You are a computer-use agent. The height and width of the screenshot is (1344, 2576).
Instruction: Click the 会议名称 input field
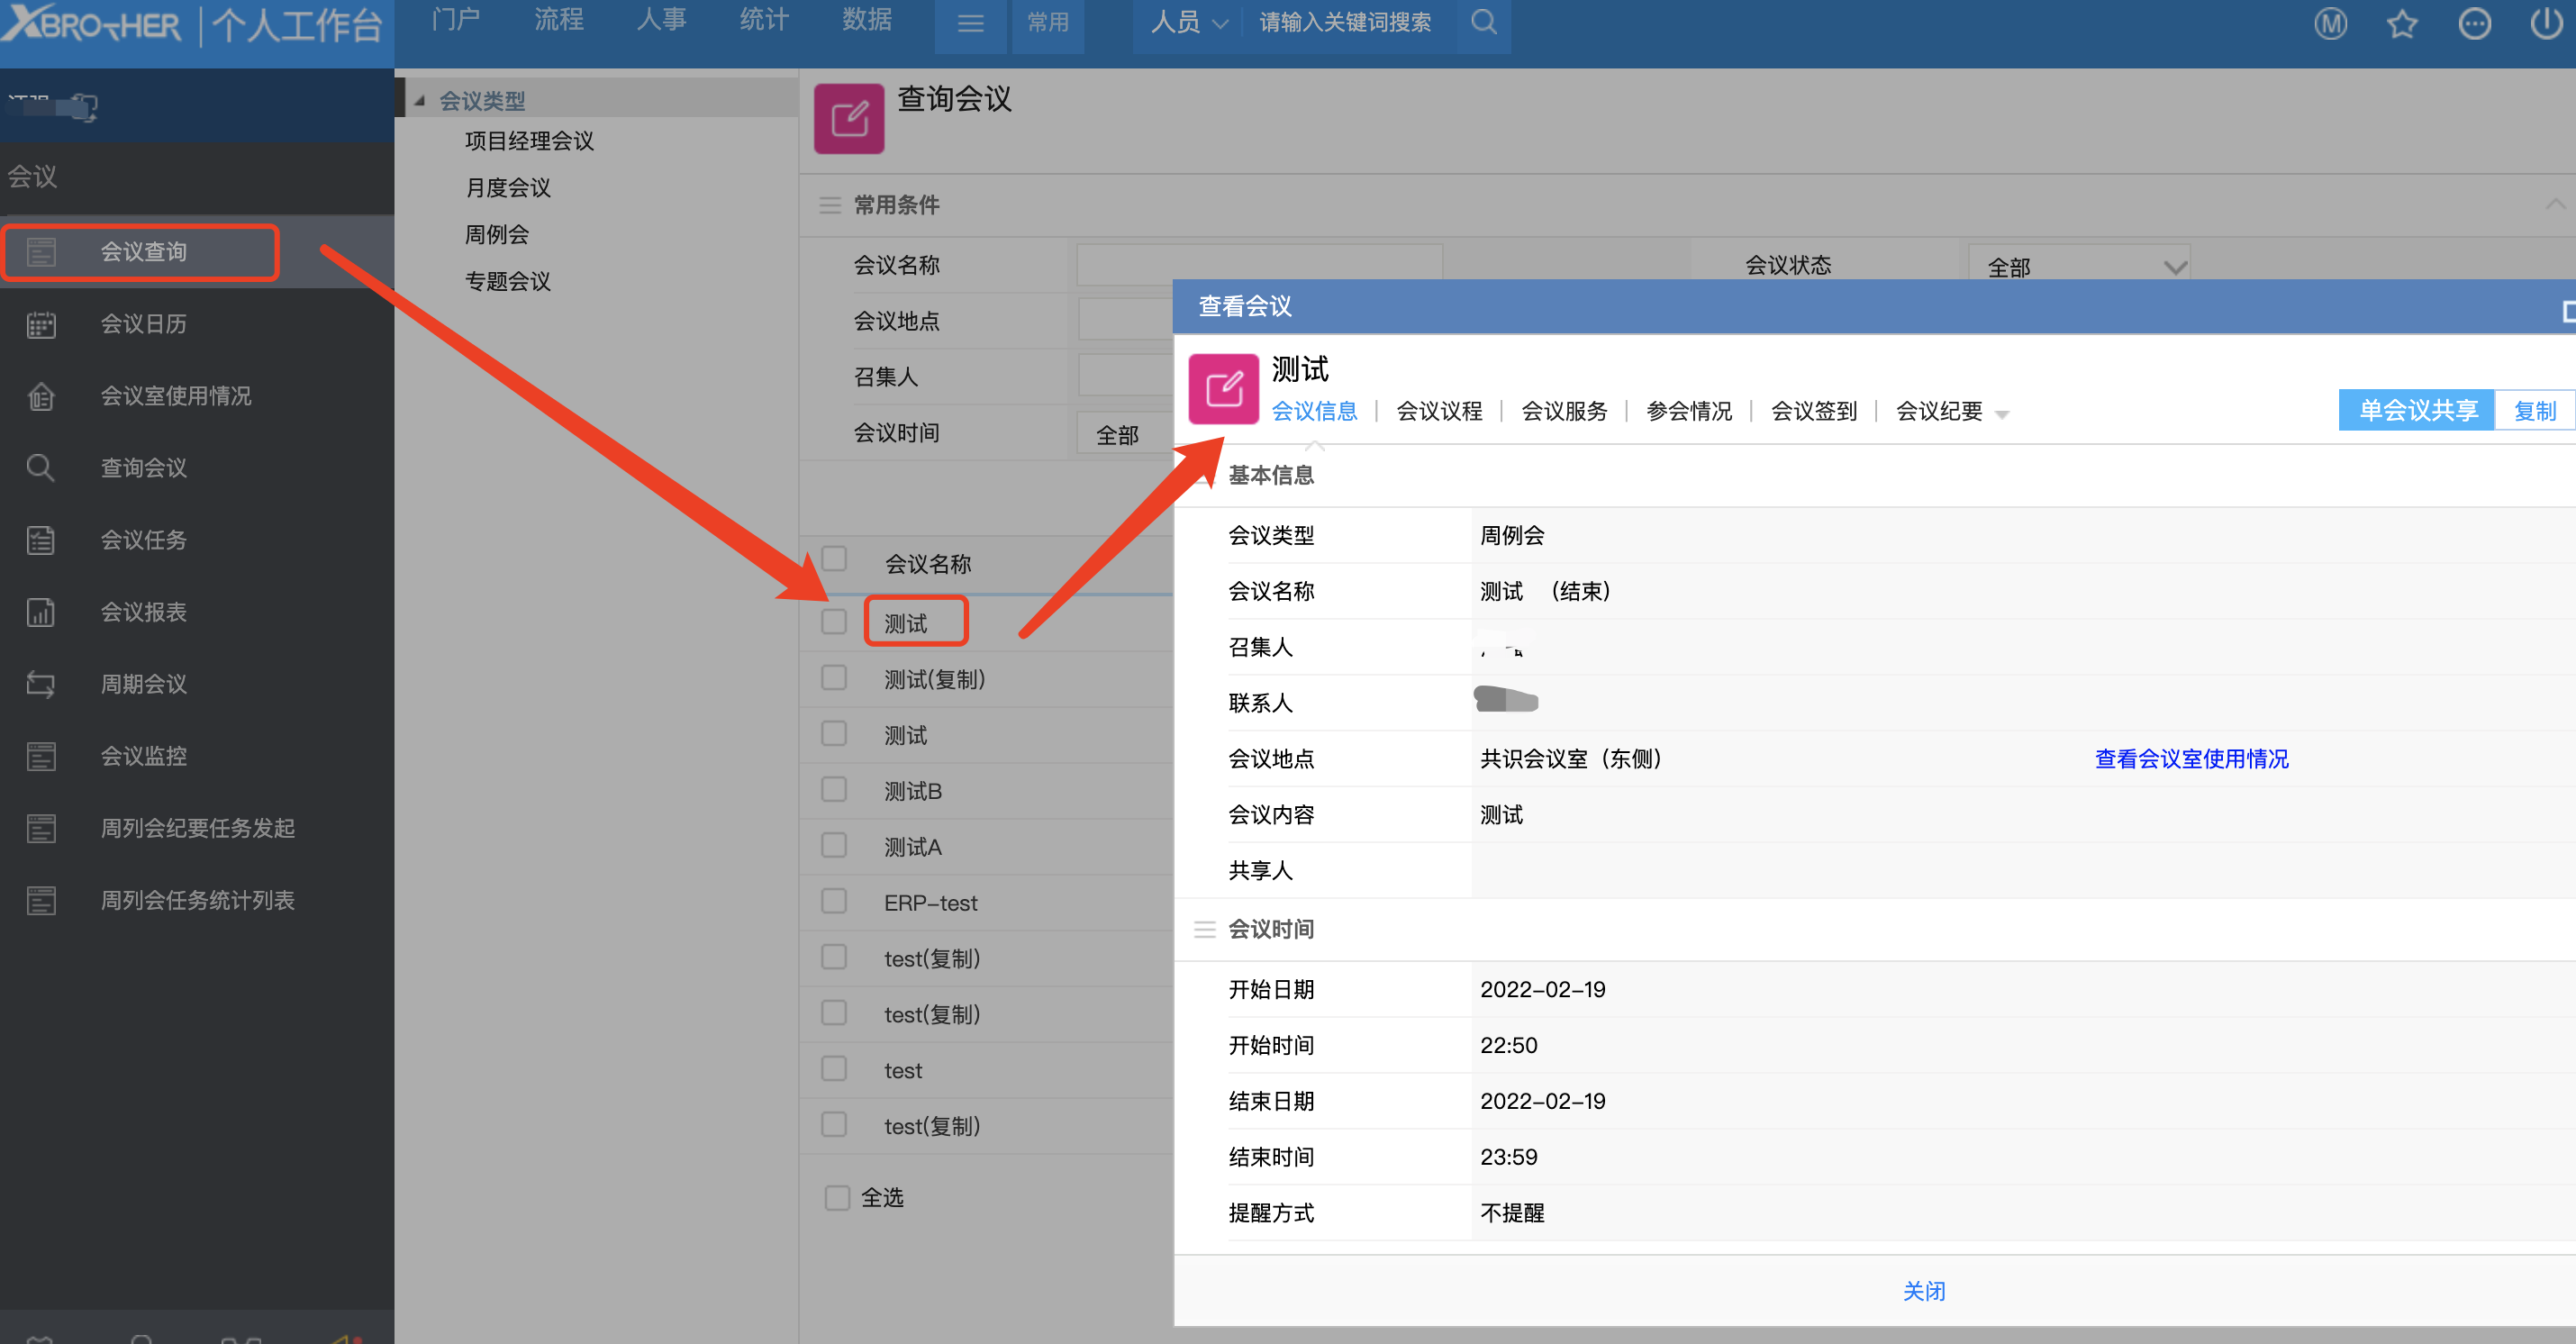click(1258, 264)
